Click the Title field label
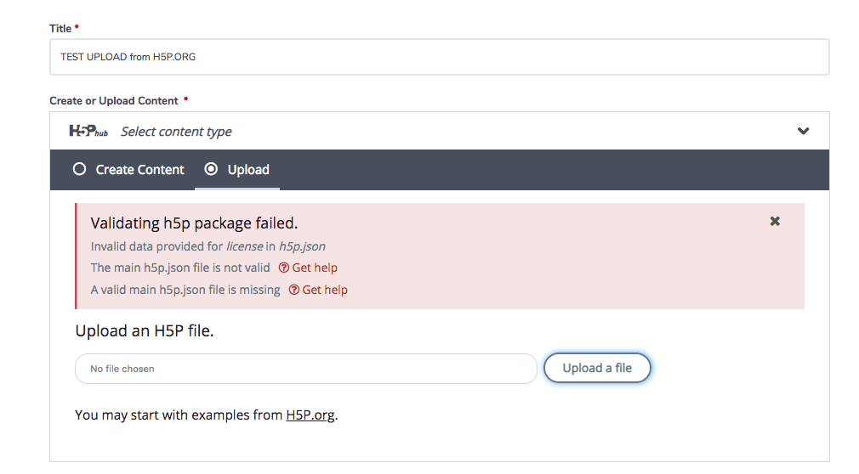 [60, 29]
